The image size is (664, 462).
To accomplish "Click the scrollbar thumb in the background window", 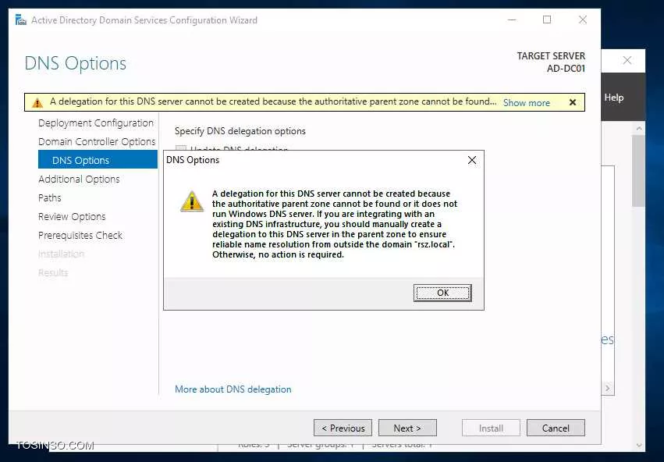I will [x=638, y=171].
